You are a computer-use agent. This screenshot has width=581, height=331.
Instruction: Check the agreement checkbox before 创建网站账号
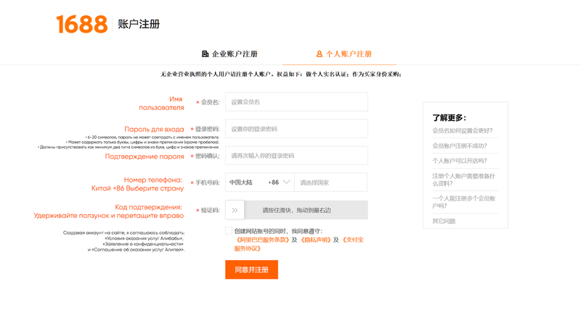pos(229,230)
